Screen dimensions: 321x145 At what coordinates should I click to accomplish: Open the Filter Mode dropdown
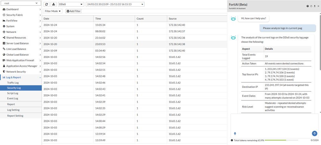coord(53,11)
